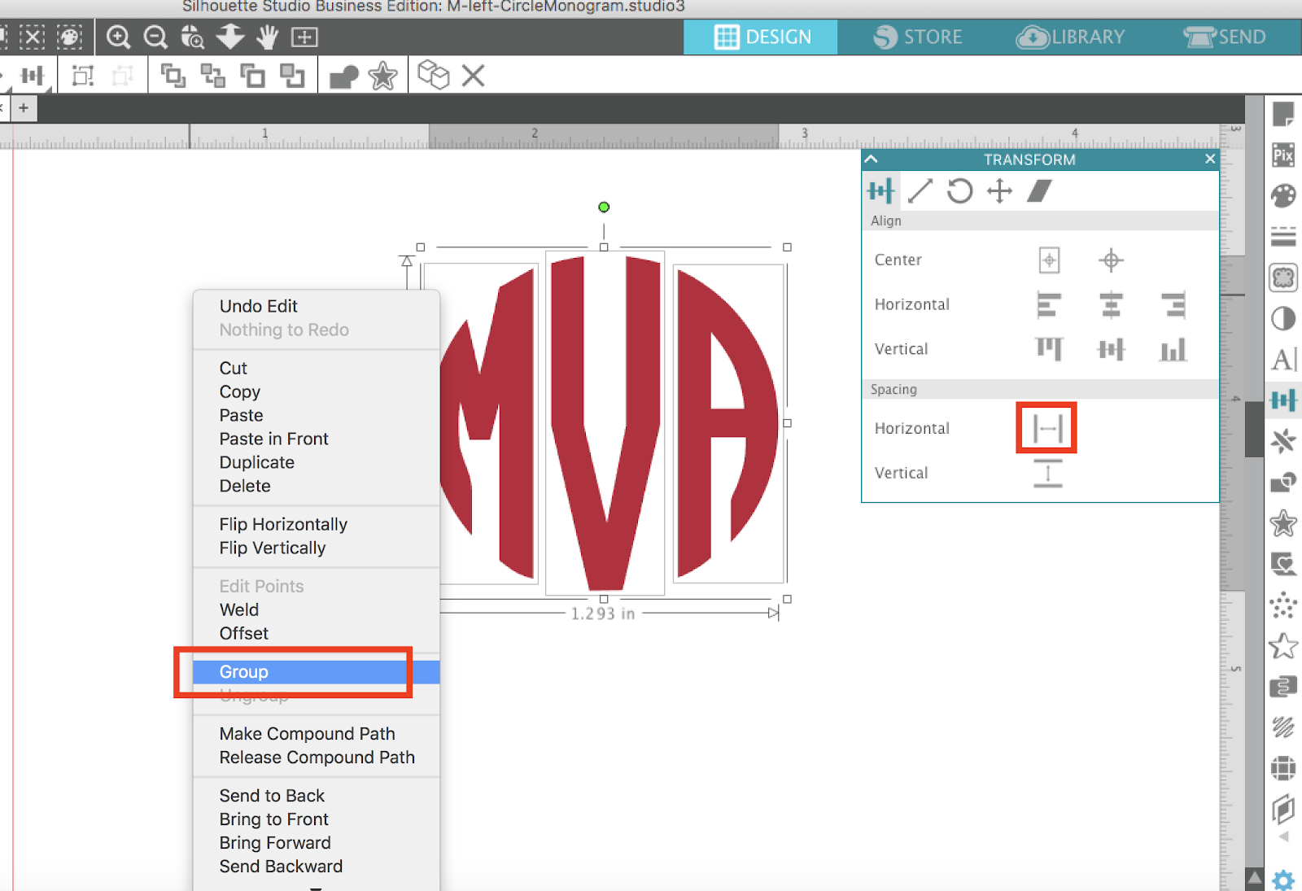This screenshot has height=891, width=1302.
Task: Click the Vertical spacing button
Action: [x=1048, y=473]
